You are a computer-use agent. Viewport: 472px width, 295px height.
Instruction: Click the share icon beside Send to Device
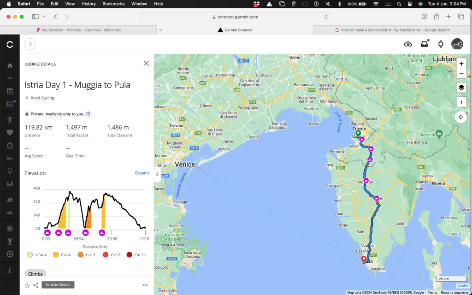36,285
